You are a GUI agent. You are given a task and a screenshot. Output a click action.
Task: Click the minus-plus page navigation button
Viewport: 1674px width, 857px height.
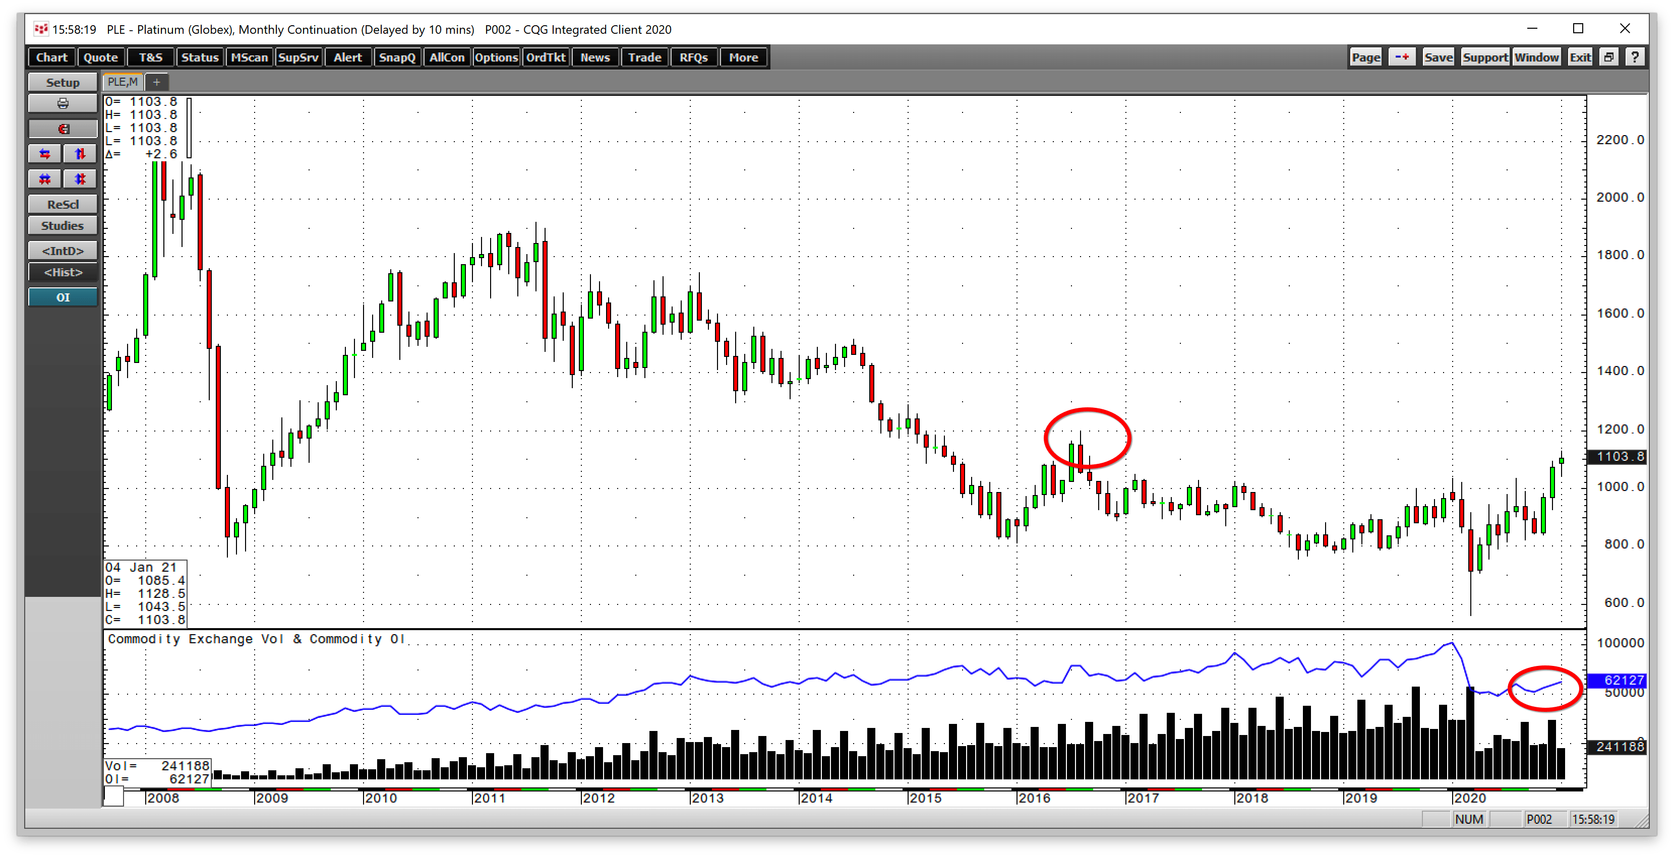pos(1402,57)
